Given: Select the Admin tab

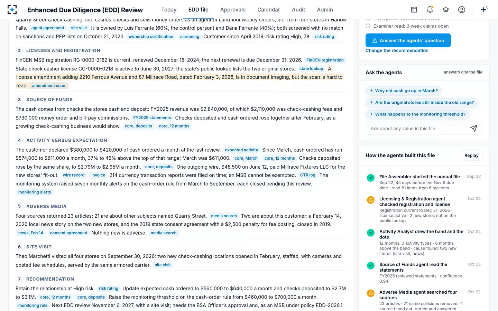Looking at the screenshot, I should 325,10.
